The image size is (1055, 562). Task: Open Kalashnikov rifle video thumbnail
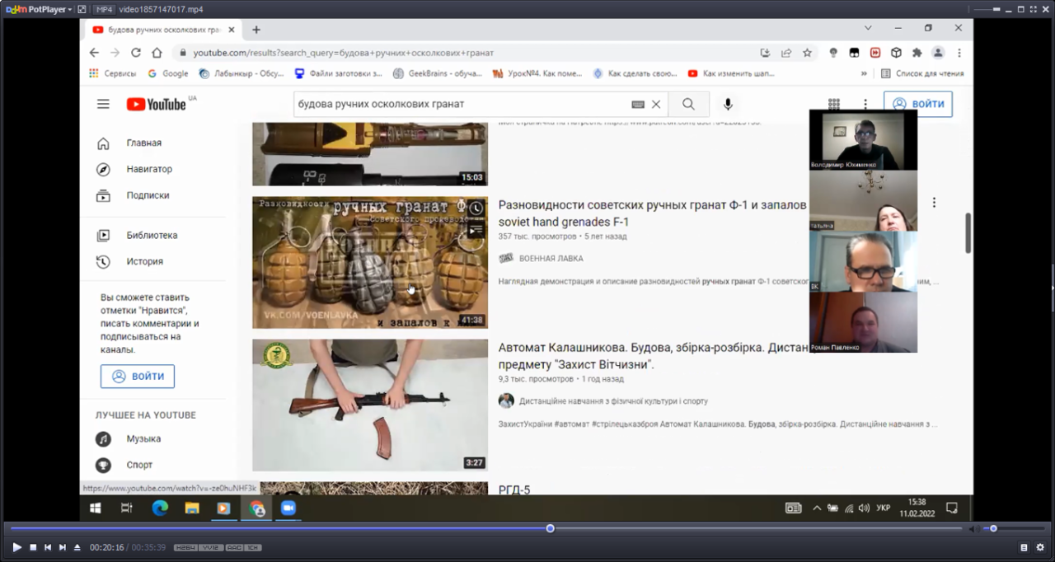[x=370, y=405]
